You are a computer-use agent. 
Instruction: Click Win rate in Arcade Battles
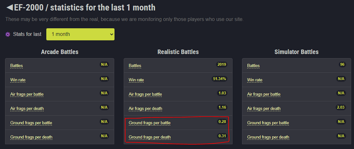18,80
